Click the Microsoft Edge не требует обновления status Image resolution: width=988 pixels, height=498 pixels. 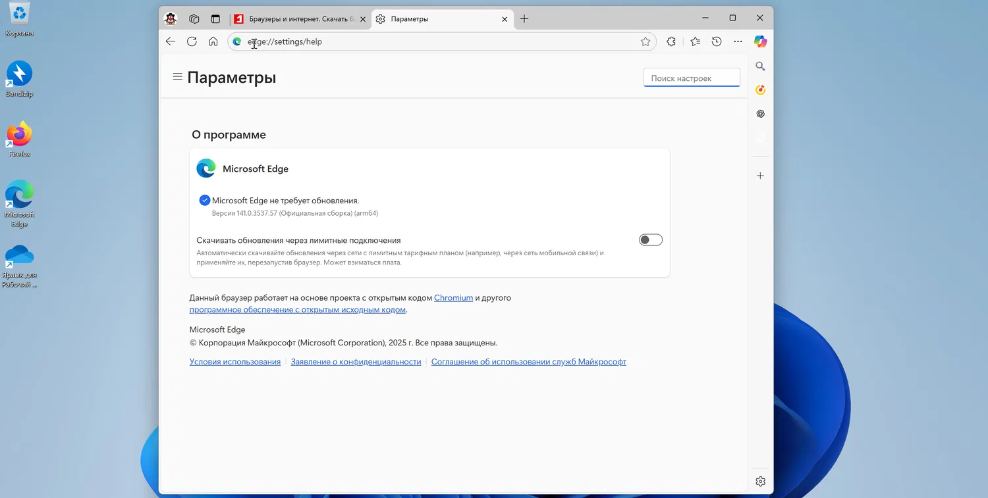point(286,201)
